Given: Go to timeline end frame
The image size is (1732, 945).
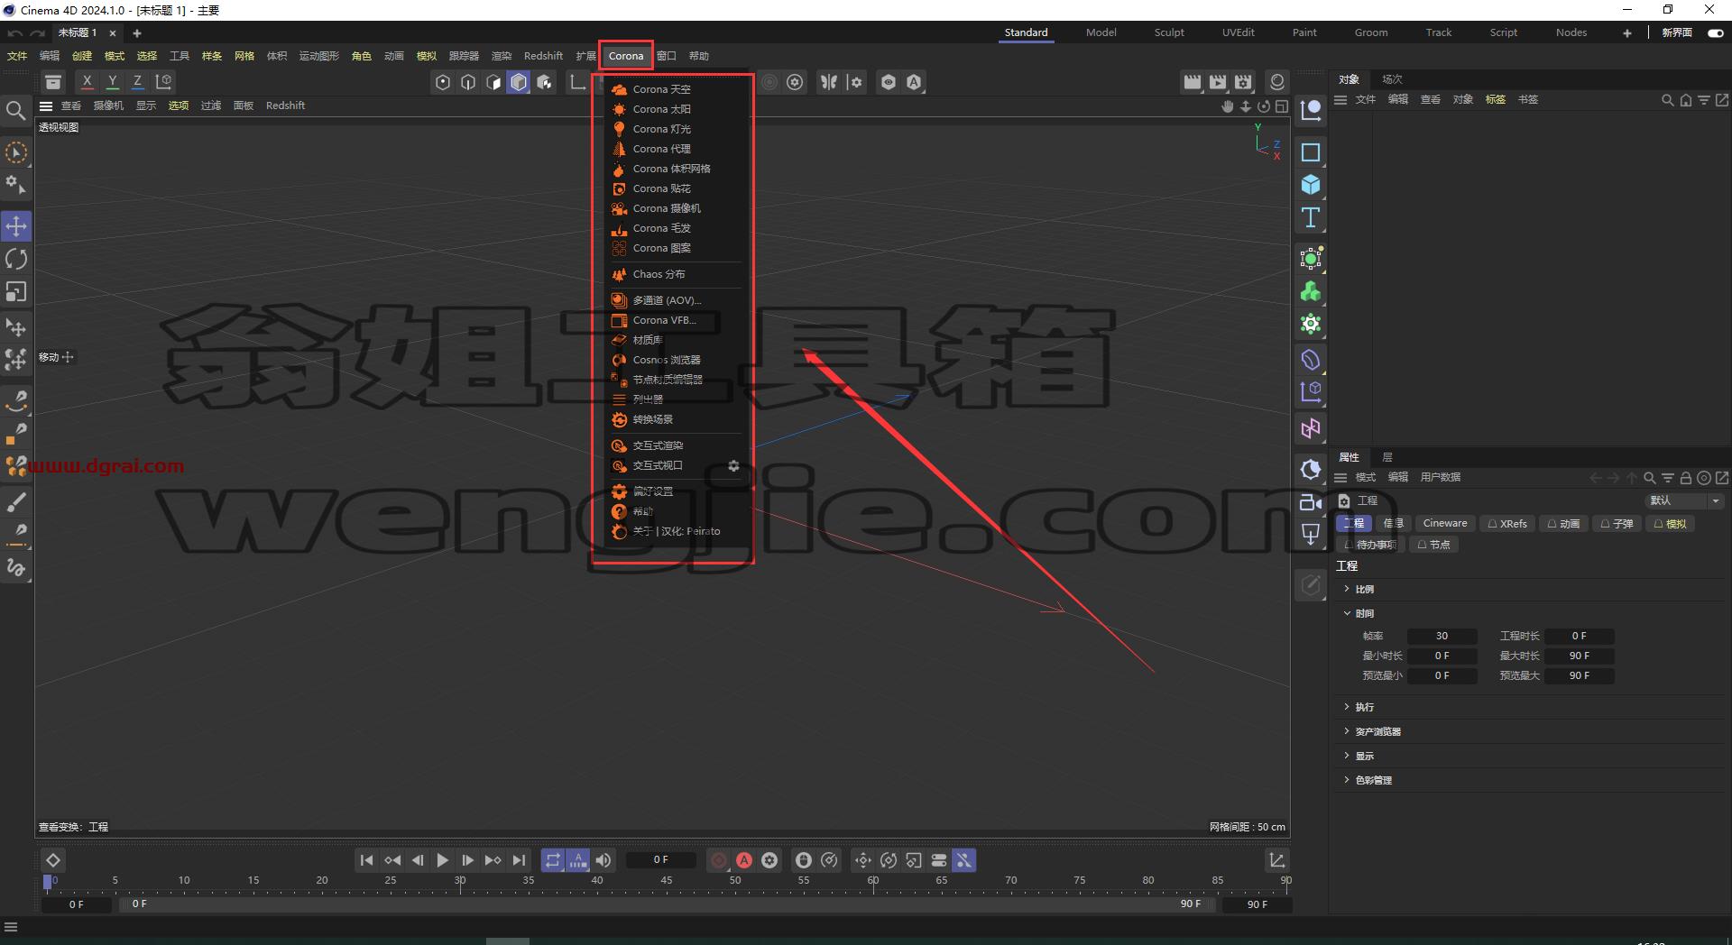Looking at the screenshot, I should pos(519,860).
